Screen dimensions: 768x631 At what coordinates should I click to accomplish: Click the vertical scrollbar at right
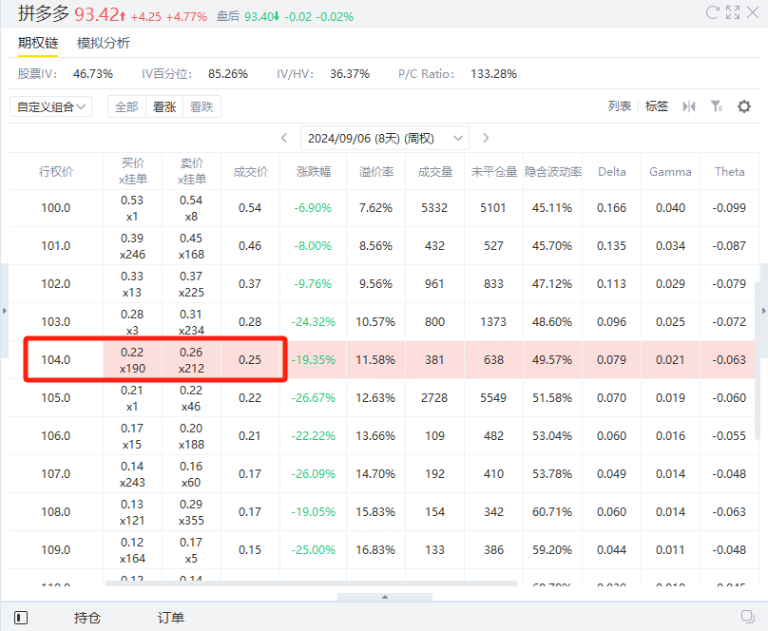(x=758, y=360)
